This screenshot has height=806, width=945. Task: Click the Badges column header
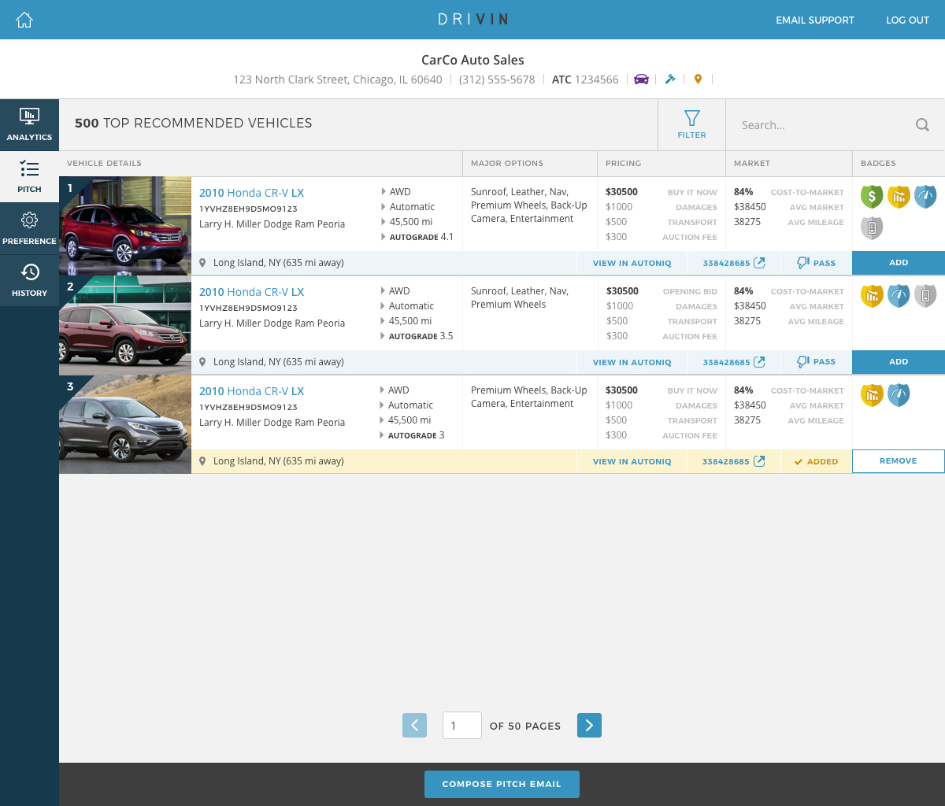tap(878, 164)
